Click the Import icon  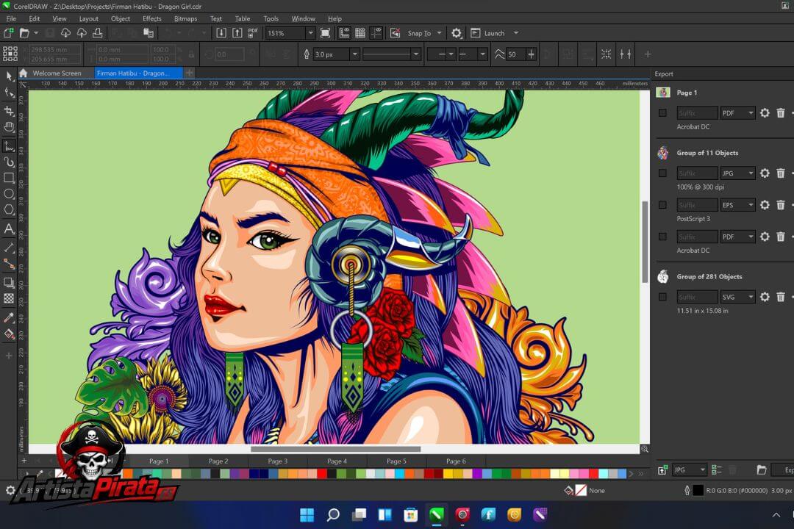point(221,33)
